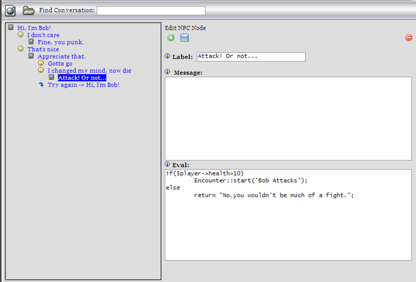Open conversation with the folder icon
The height and width of the screenshot is (282, 416).
28,10
